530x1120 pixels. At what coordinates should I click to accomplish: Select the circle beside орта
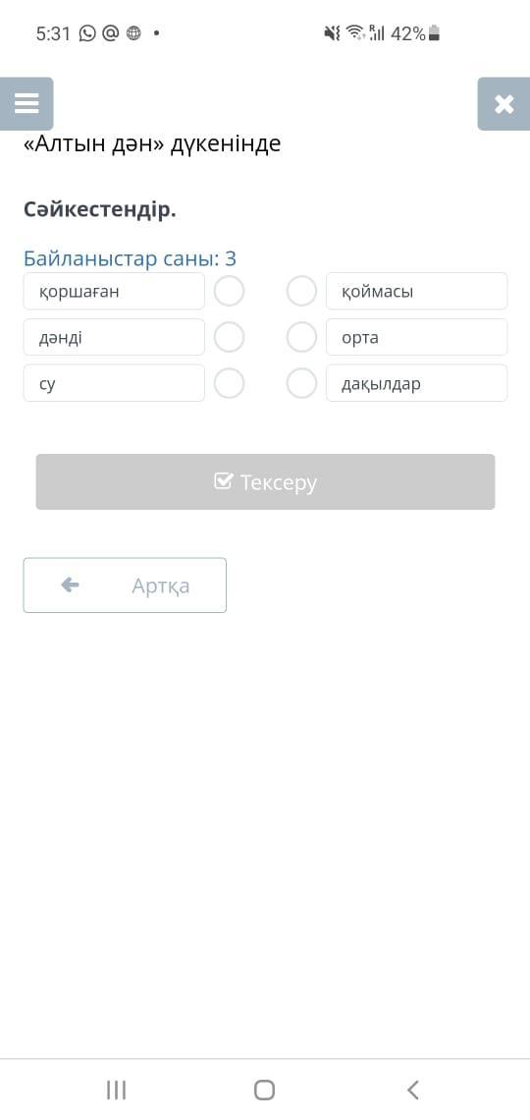(301, 337)
